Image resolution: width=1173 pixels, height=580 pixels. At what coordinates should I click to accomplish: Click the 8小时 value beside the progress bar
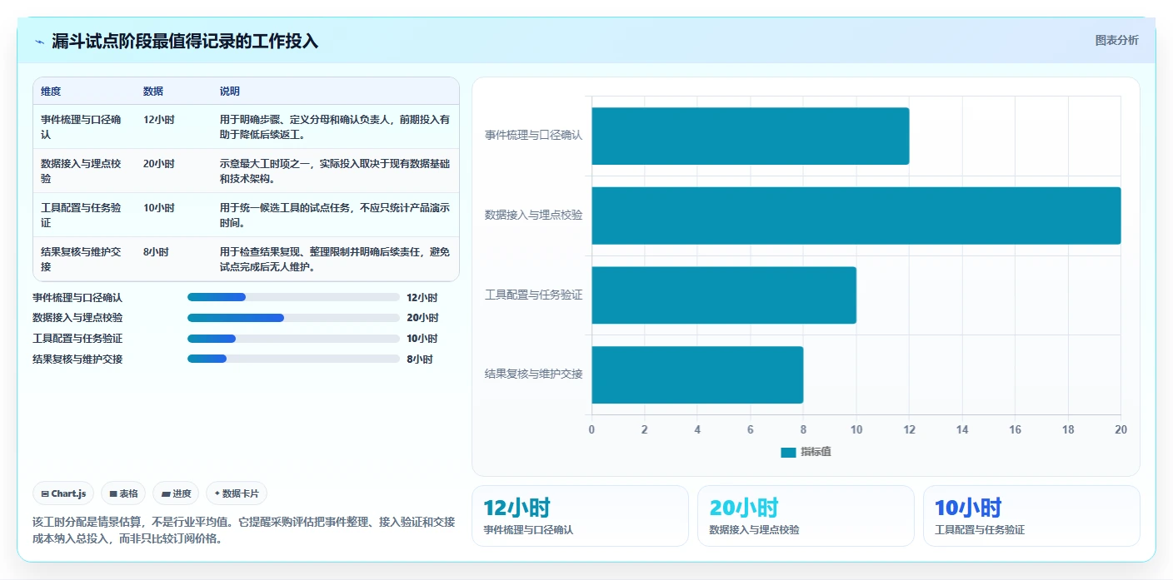click(x=420, y=359)
